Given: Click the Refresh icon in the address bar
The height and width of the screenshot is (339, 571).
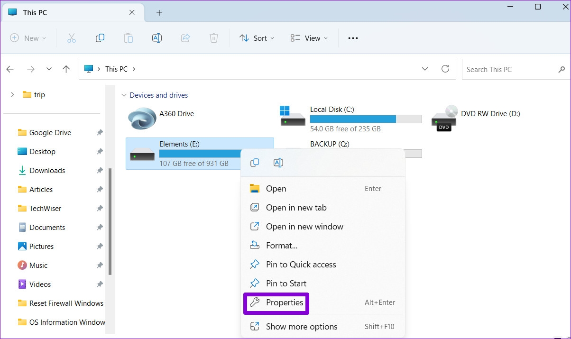Looking at the screenshot, I should pos(445,69).
